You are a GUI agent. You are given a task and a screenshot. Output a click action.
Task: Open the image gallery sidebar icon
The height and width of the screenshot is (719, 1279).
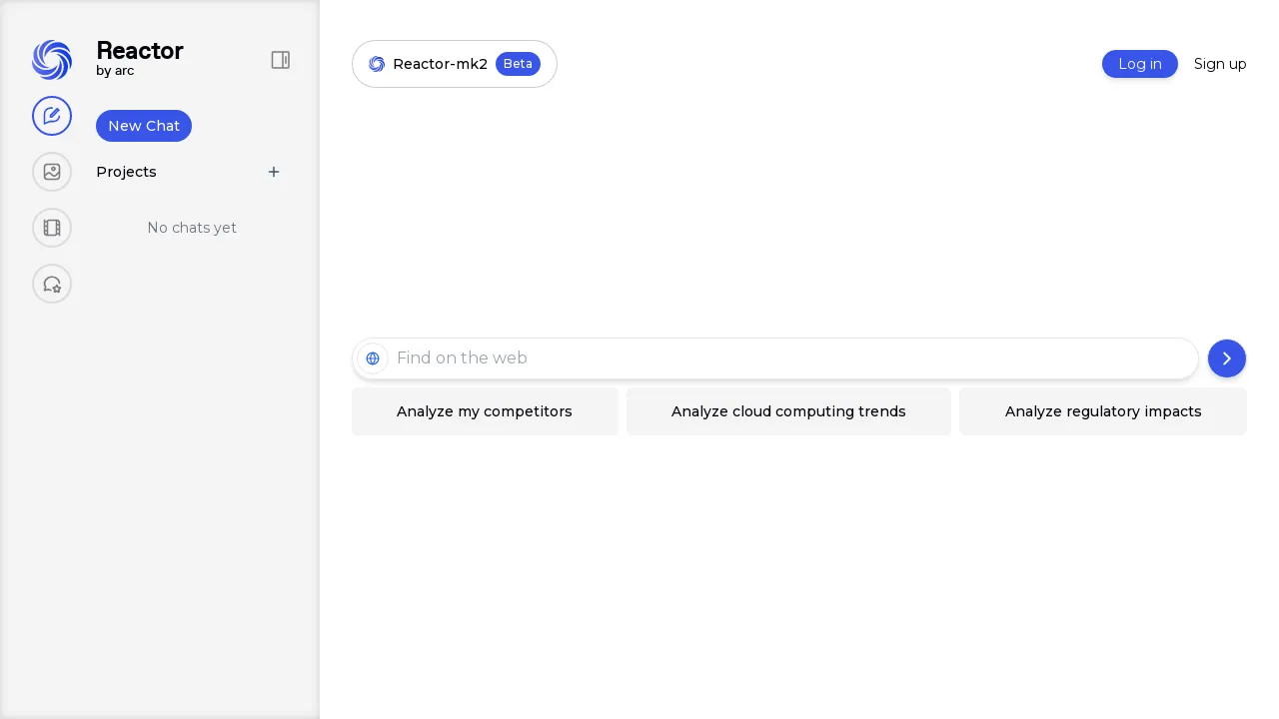point(52,172)
